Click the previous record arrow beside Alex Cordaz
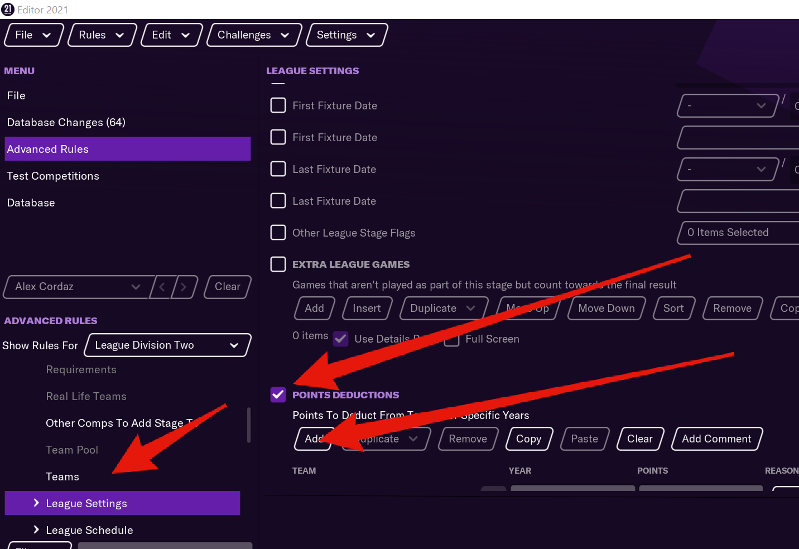Screen dimensions: 799x549 (162, 287)
